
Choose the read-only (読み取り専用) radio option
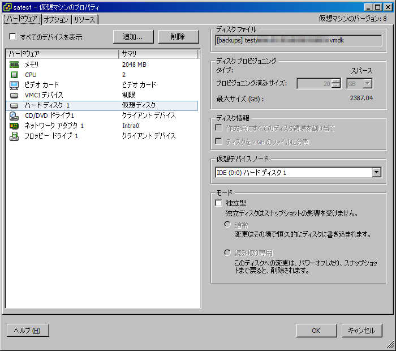coord(227,252)
